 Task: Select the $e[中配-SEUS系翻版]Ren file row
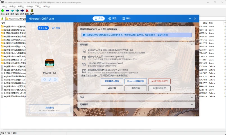click(x=13, y=83)
